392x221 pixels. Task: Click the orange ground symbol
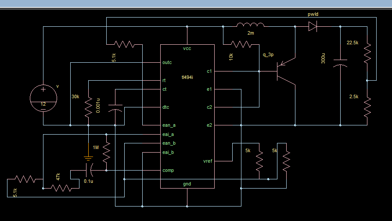[x=88, y=158]
